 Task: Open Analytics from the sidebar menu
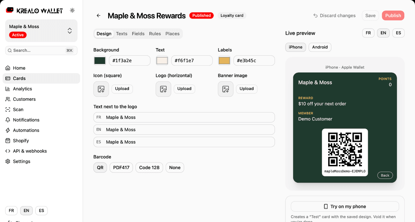coord(41,89)
